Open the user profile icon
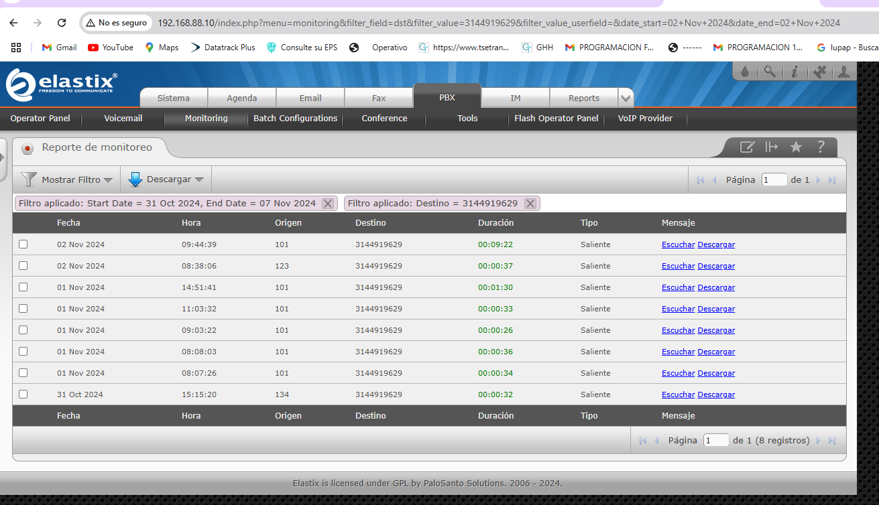This screenshot has width=879, height=505. click(x=844, y=72)
